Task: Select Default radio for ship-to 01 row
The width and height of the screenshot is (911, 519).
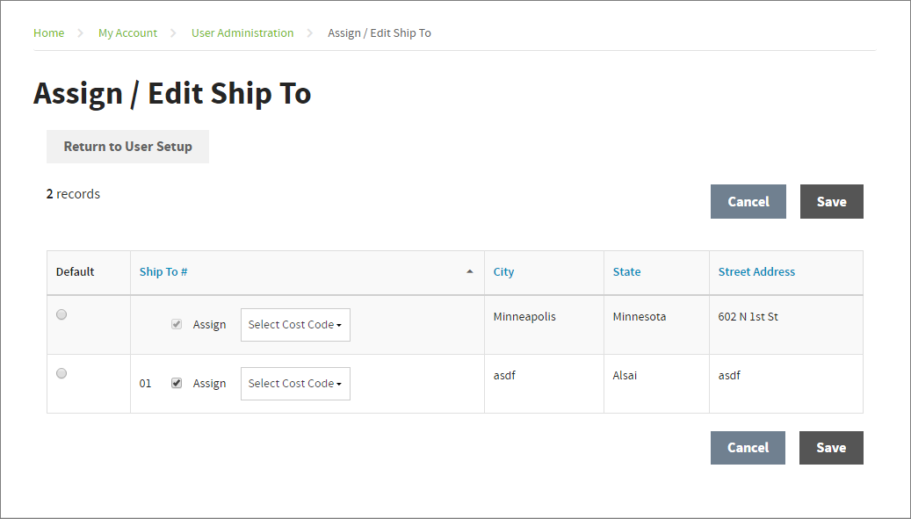Action: click(61, 373)
